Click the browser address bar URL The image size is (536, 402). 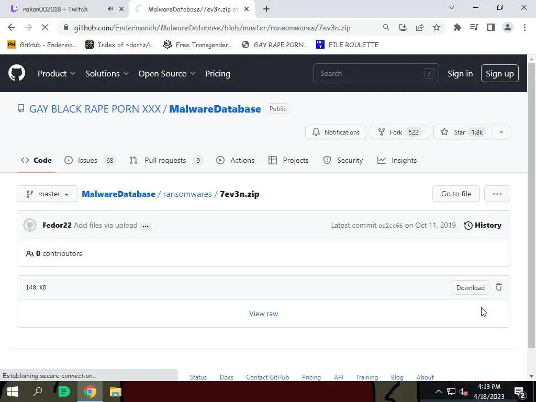coord(212,28)
